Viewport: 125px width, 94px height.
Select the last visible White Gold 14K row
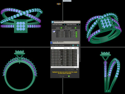tap(64, 66)
